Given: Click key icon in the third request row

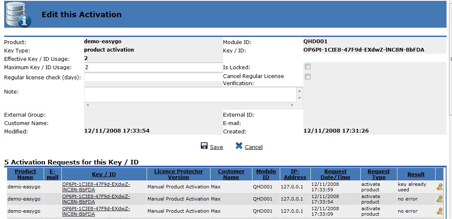Looking at the screenshot, I should tap(439, 211).
